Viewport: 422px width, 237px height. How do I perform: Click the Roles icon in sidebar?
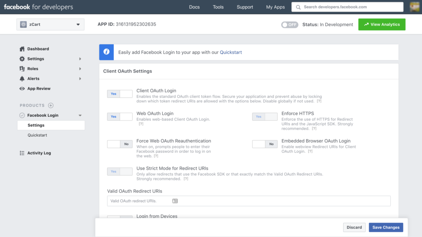tap(22, 69)
